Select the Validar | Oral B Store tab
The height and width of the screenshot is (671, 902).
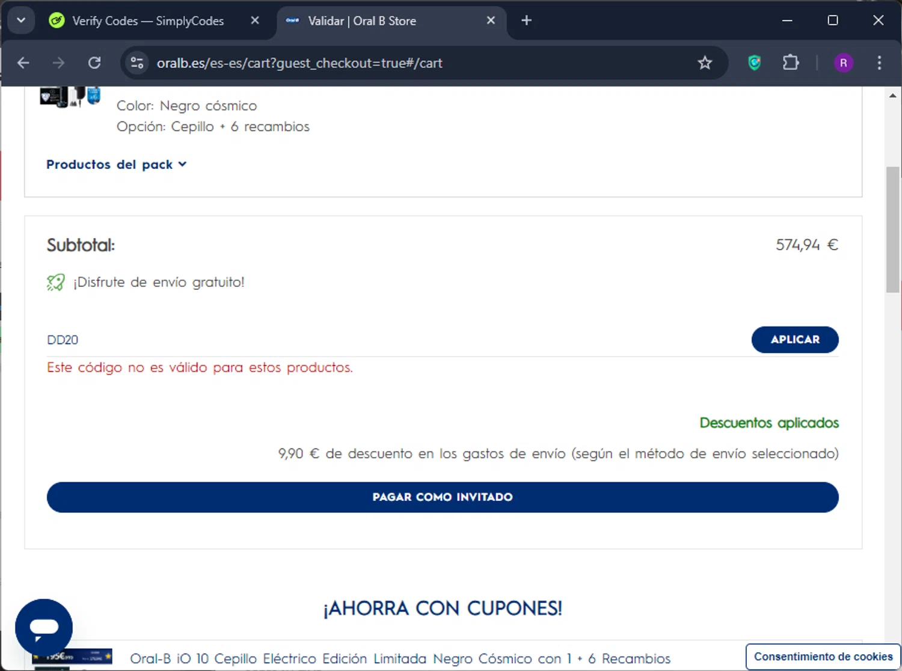click(361, 21)
